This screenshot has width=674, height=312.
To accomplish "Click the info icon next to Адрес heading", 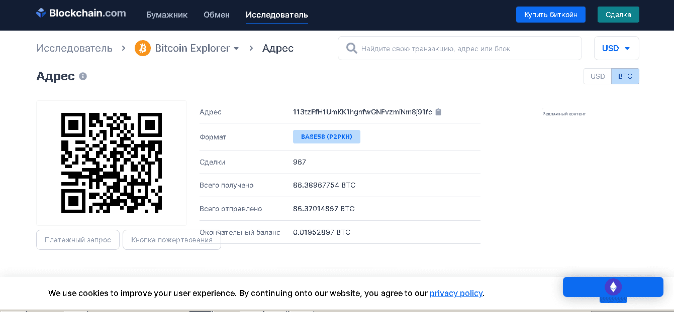I will coord(83,76).
